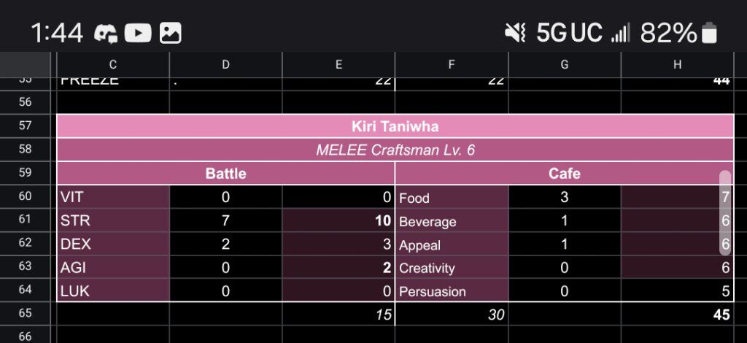Select column H header

click(x=678, y=65)
